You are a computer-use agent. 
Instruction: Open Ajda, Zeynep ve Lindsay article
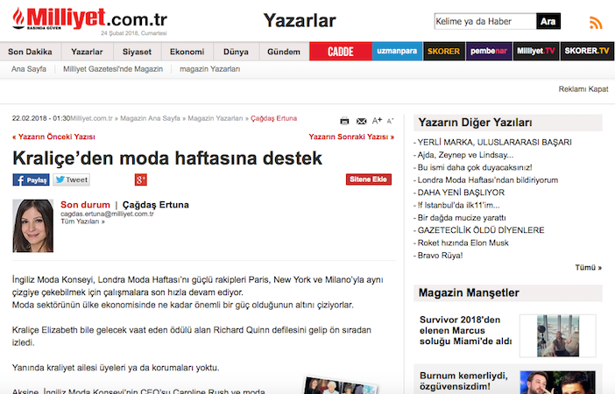point(465,155)
